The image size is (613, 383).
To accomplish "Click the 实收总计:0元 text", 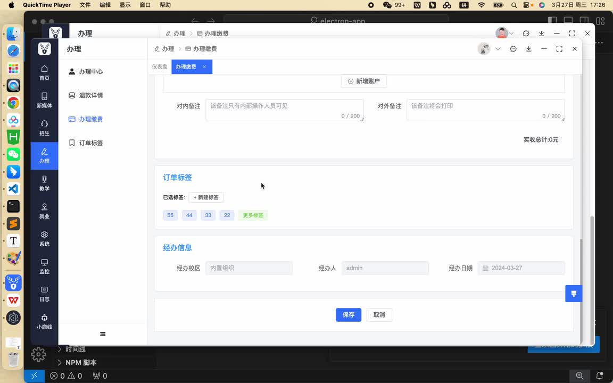I will coord(541,139).
